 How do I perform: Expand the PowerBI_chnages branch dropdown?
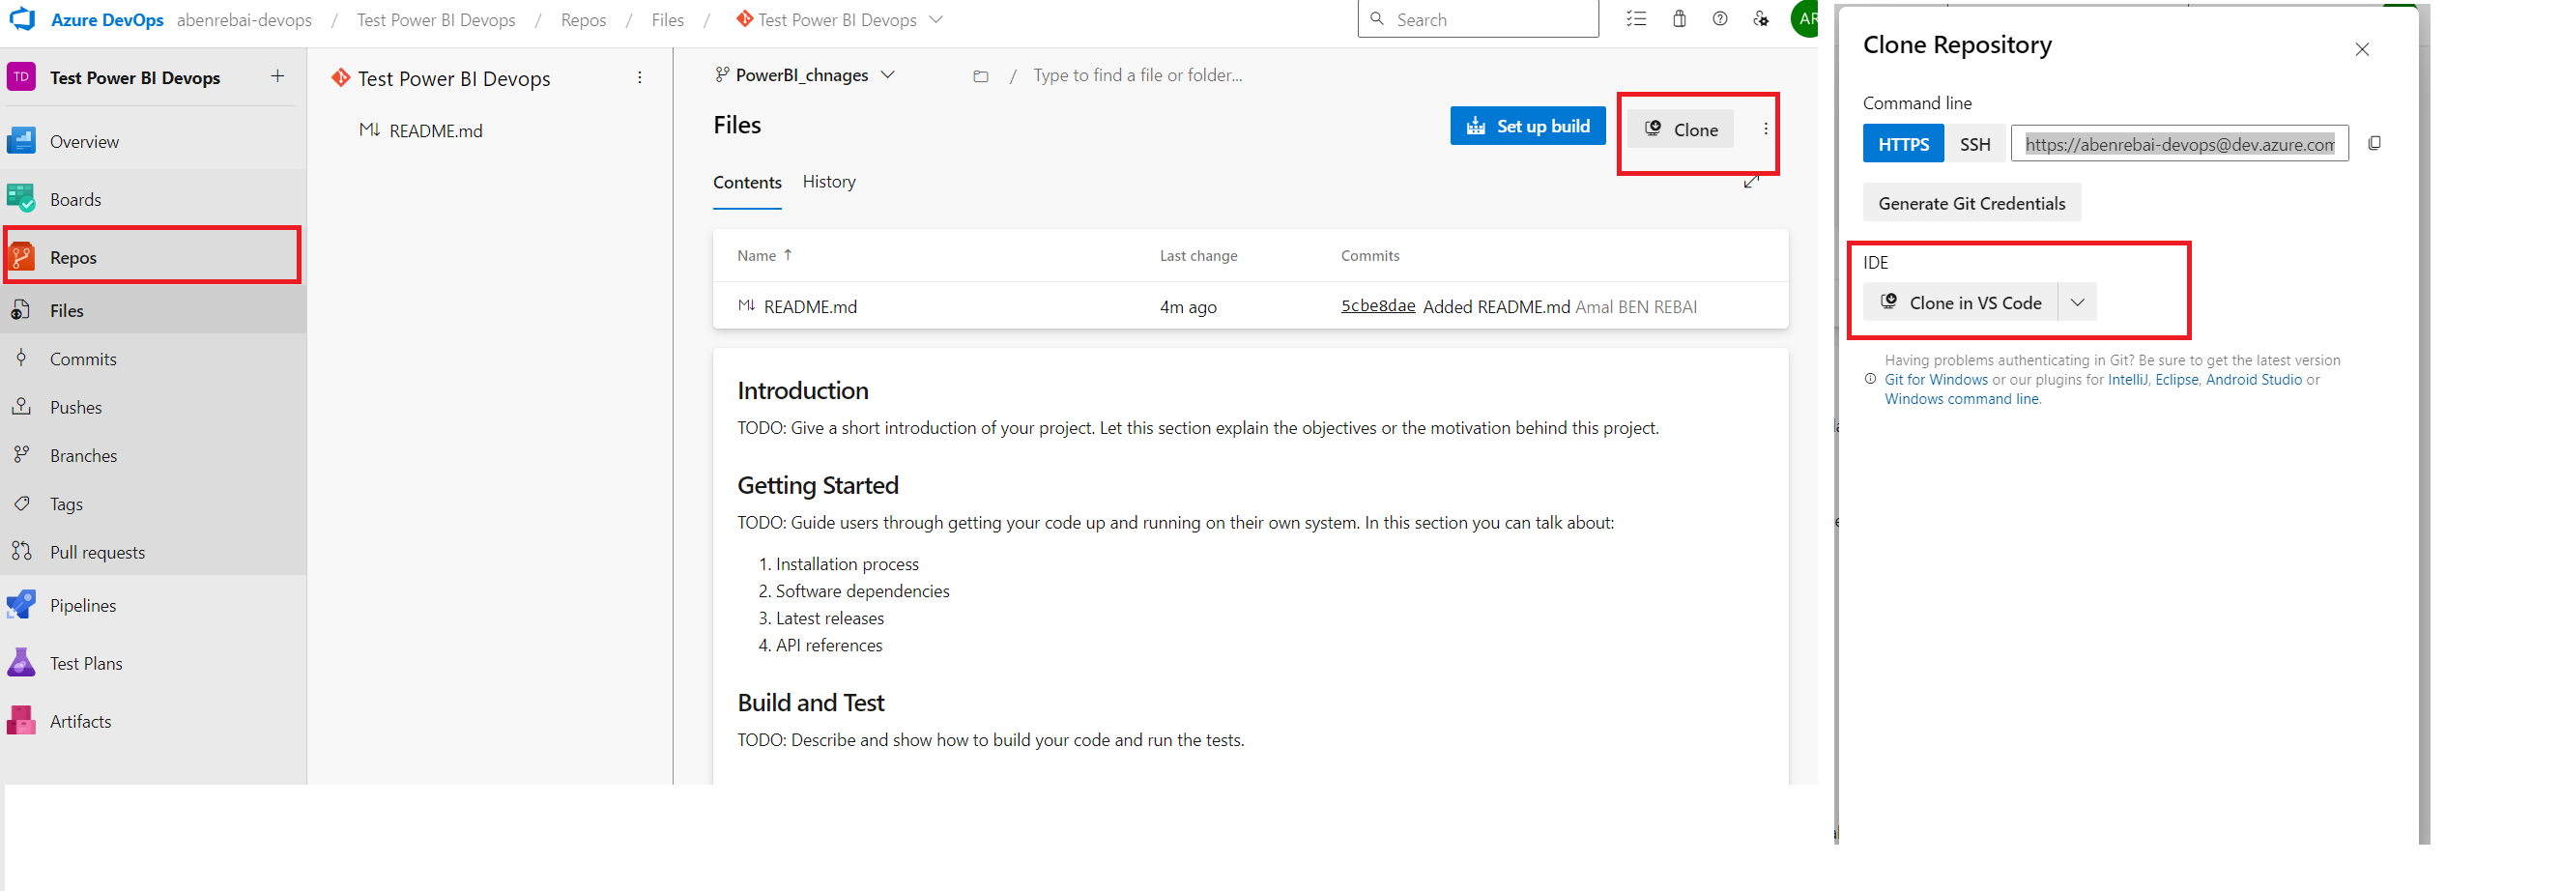click(805, 74)
